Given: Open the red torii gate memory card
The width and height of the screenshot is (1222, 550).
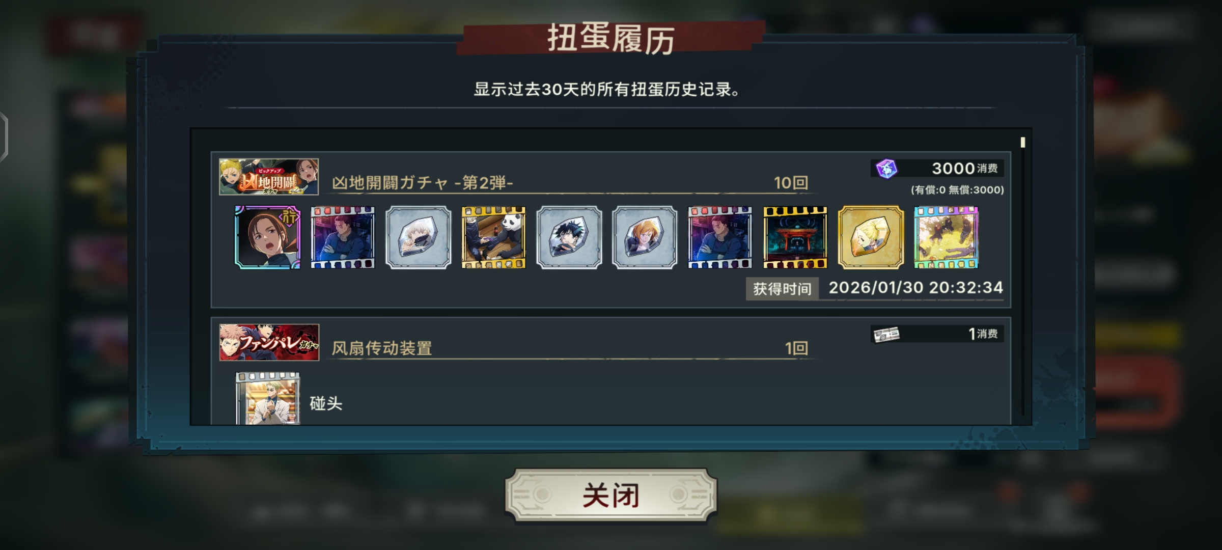Looking at the screenshot, I should (795, 237).
